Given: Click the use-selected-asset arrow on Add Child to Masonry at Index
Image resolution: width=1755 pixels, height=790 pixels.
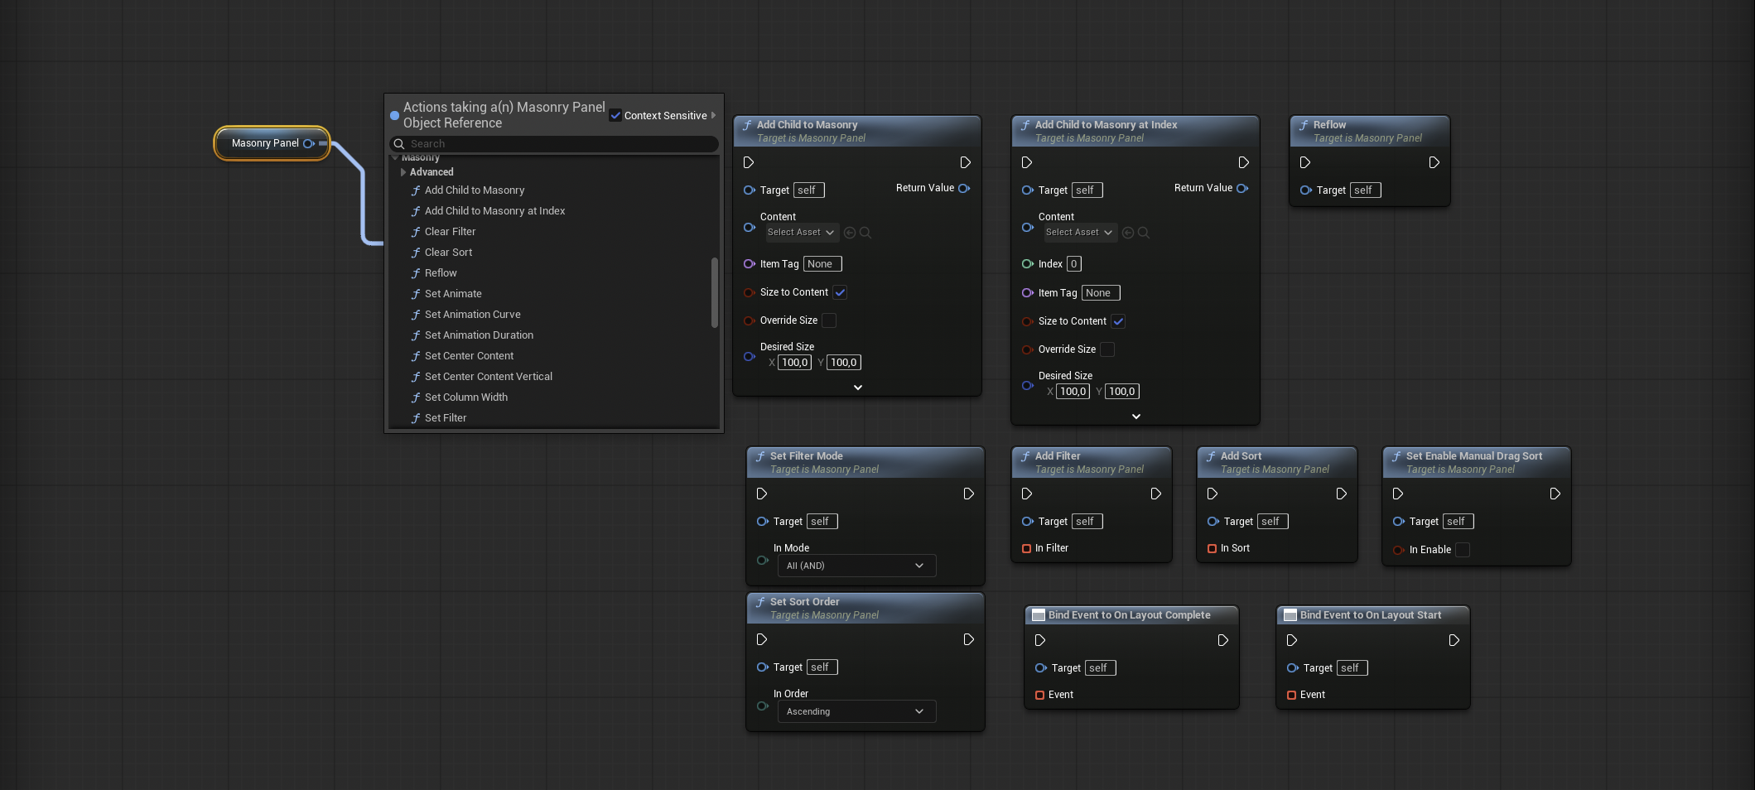Looking at the screenshot, I should tap(1126, 233).
